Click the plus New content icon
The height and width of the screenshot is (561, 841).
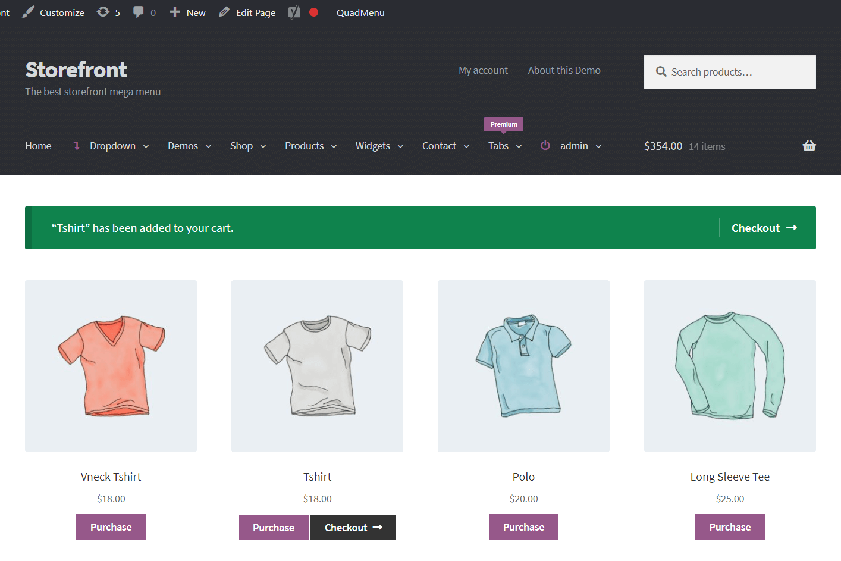(x=175, y=12)
